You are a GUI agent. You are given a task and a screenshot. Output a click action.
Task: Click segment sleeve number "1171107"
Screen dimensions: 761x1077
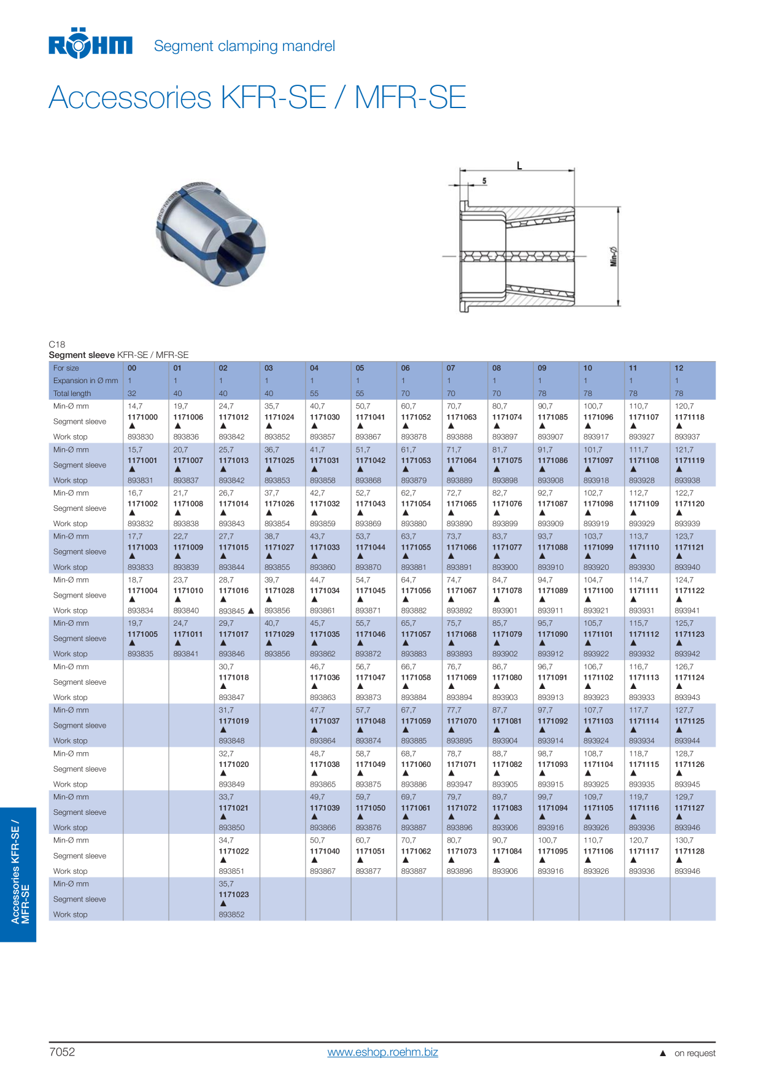point(644,418)
